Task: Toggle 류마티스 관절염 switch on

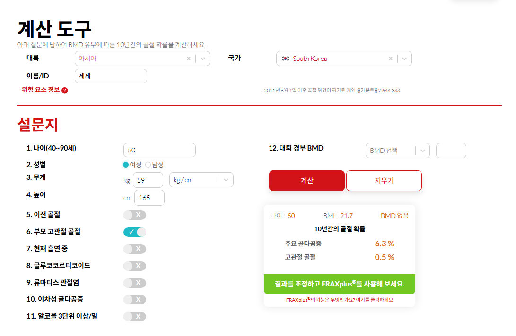Action: 135,283
